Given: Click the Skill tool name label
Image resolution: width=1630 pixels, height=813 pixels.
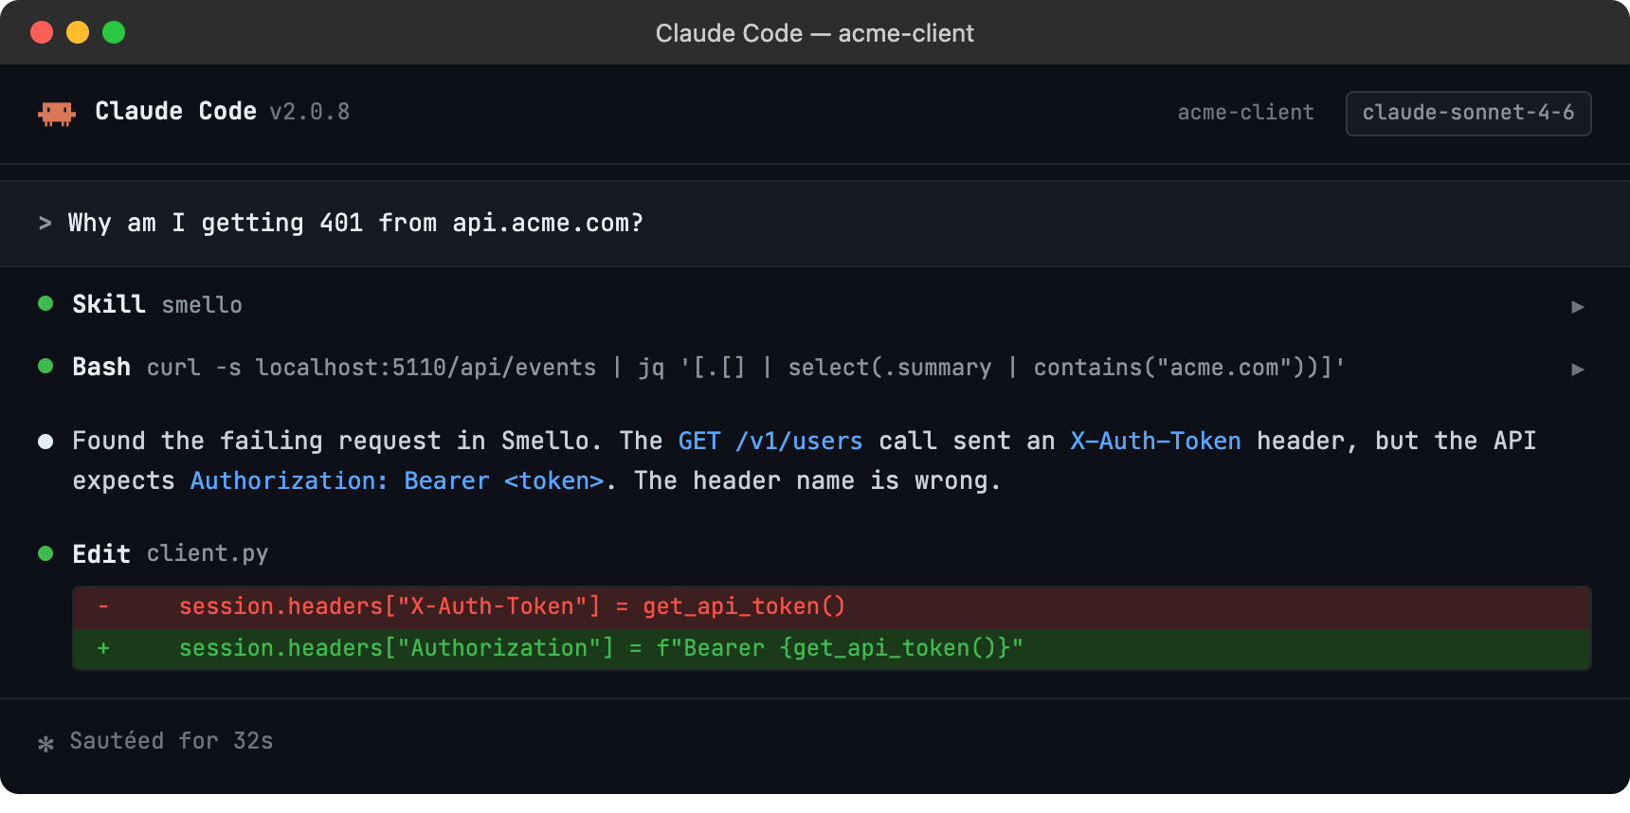Looking at the screenshot, I should [x=109, y=304].
